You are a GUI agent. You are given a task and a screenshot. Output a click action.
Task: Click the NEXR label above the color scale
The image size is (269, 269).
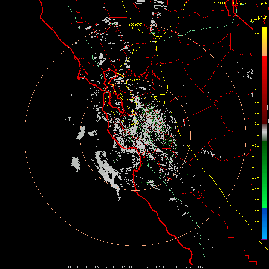point(263,18)
